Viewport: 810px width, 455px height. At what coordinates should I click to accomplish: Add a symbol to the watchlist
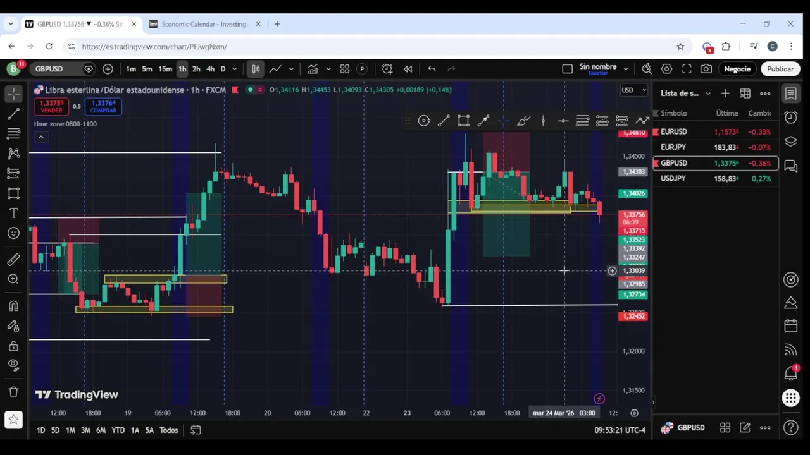tap(725, 94)
